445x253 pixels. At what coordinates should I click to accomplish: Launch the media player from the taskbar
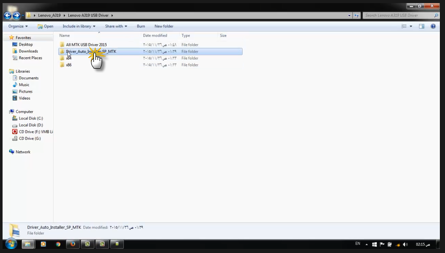[44, 244]
